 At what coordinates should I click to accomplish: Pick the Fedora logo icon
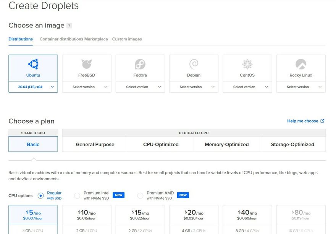(x=140, y=64)
